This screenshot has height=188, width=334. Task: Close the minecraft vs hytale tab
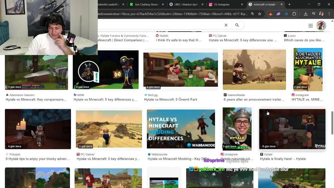point(282,4)
